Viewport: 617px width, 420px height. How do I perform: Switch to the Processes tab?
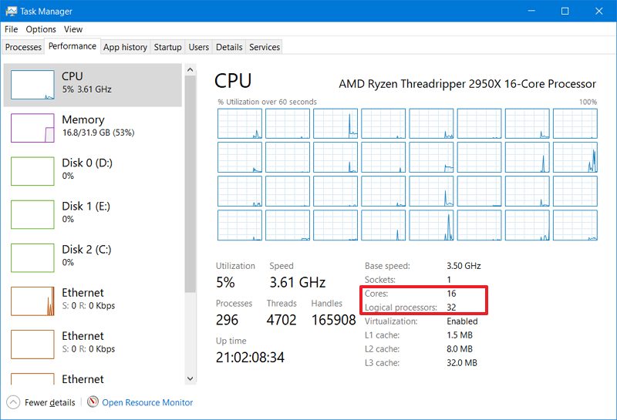(23, 47)
